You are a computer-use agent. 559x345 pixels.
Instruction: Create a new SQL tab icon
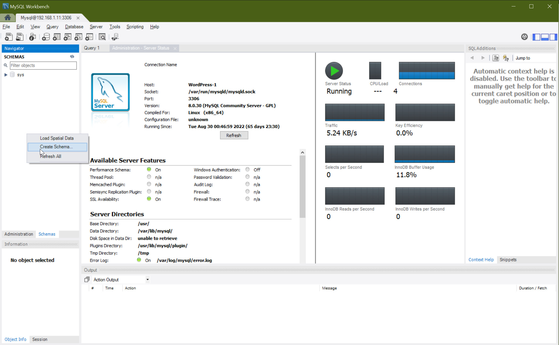point(8,37)
